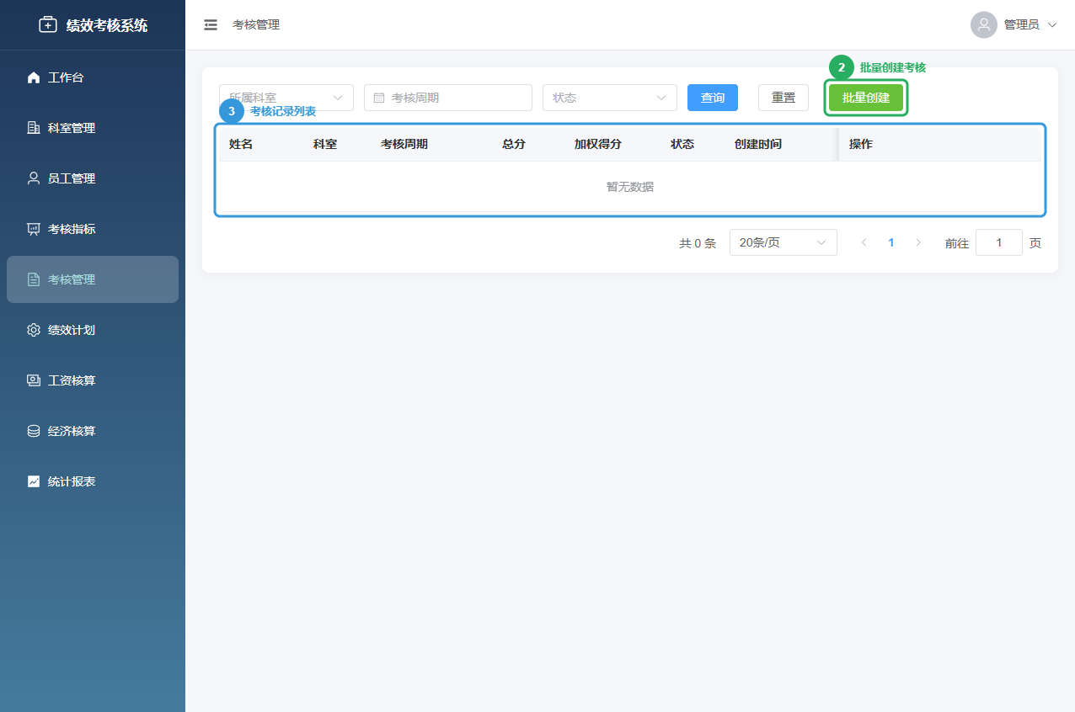The height and width of the screenshot is (712, 1075).
Task: Select the 工作台 icon in the sidebar
Action: 33,77
